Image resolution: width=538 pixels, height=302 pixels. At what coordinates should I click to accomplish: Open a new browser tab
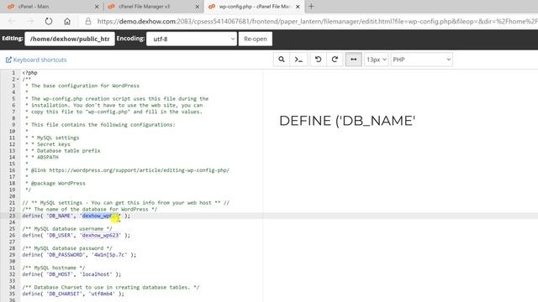click(x=311, y=7)
